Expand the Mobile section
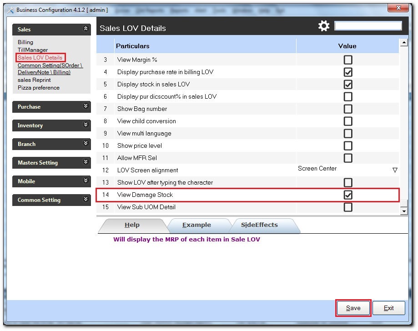 86,181
